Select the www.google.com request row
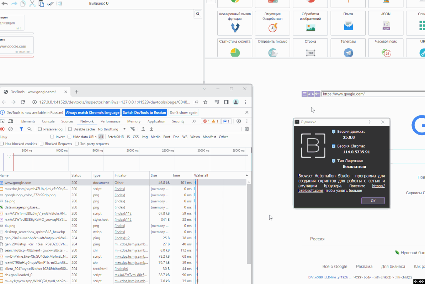425x284 pixels. [x=123, y=182]
